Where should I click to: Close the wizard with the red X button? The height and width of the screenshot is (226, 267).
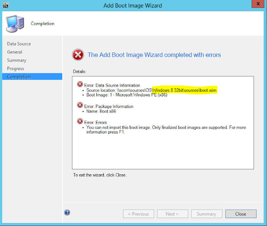(258, 4)
